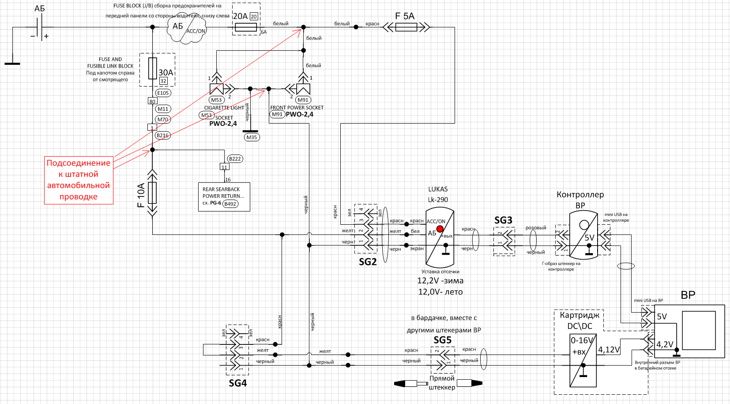Viewport: 730px width, 404px height.
Task: Select the REAR SEARBACK POWER RETURN box
Action: coord(224,196)
